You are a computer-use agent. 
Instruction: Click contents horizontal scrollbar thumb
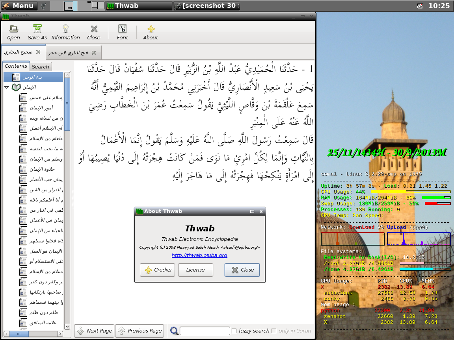(19, 334)
